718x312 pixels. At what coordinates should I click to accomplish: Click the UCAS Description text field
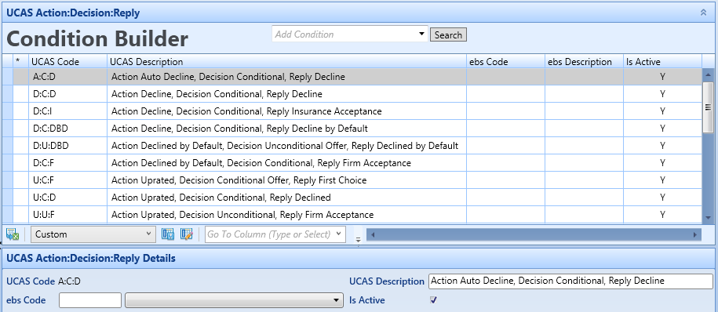(570, 281)
